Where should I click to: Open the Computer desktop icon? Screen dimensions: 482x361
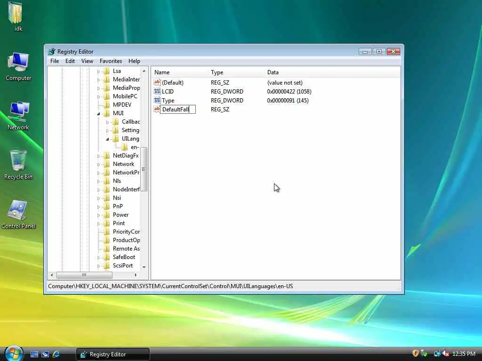(18, 62)
